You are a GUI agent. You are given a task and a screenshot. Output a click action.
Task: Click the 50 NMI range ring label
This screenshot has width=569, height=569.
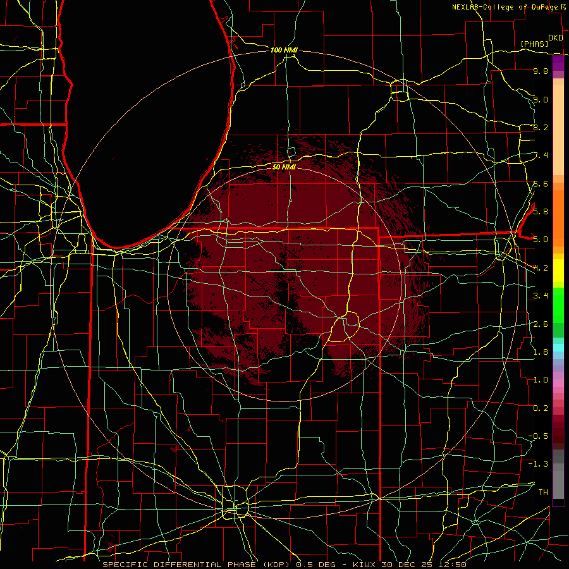[x=284, y=167]
